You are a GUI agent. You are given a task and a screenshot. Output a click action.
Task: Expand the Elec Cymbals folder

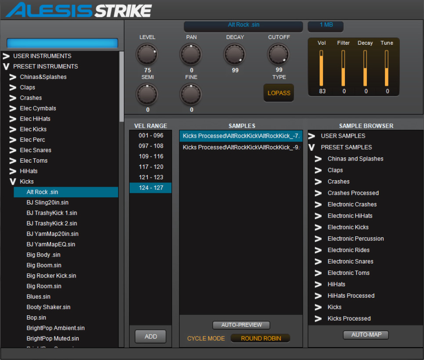pos(13,108)
